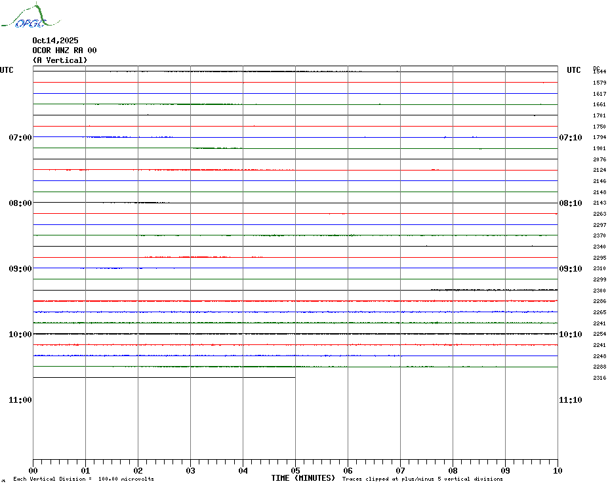Click the "02" minute axis label
Viewport: 610px width, 488px height.
[x=138, y=471]
